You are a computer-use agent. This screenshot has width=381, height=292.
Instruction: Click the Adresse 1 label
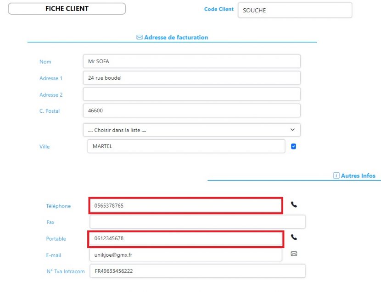point(51,78)
